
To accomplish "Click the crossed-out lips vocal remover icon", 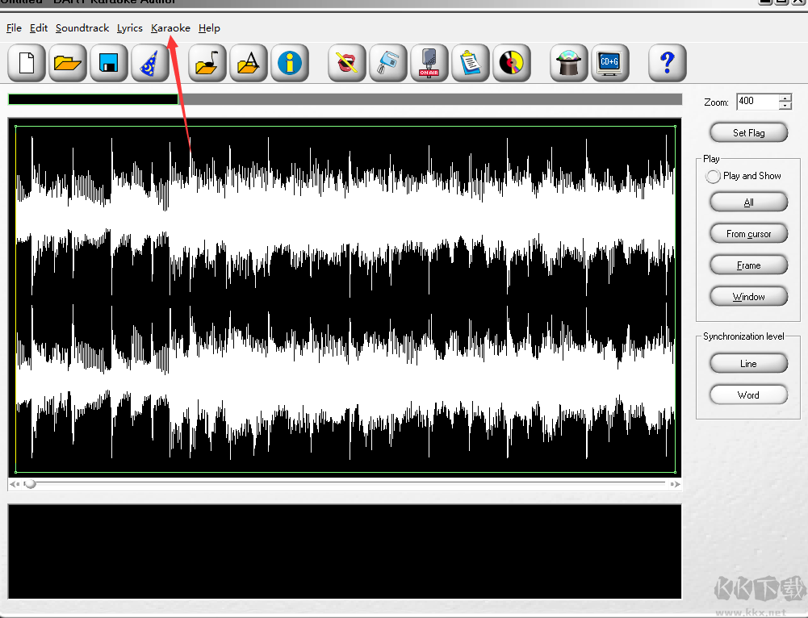I will click(x=348, y=63).
